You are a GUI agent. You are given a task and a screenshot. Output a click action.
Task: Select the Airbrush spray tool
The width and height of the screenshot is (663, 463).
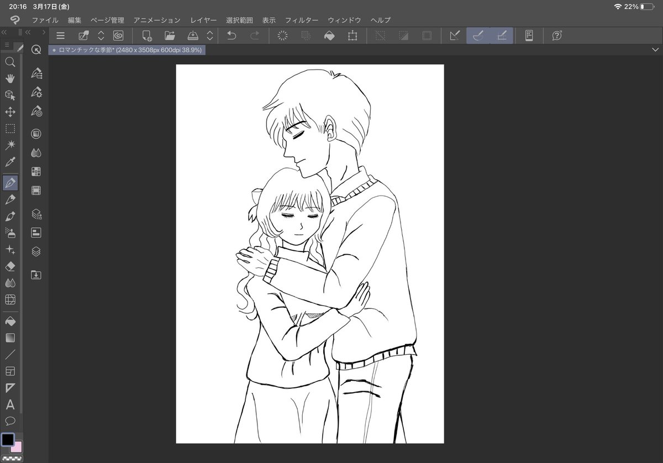pyautogui.click(x=10, y=233)
